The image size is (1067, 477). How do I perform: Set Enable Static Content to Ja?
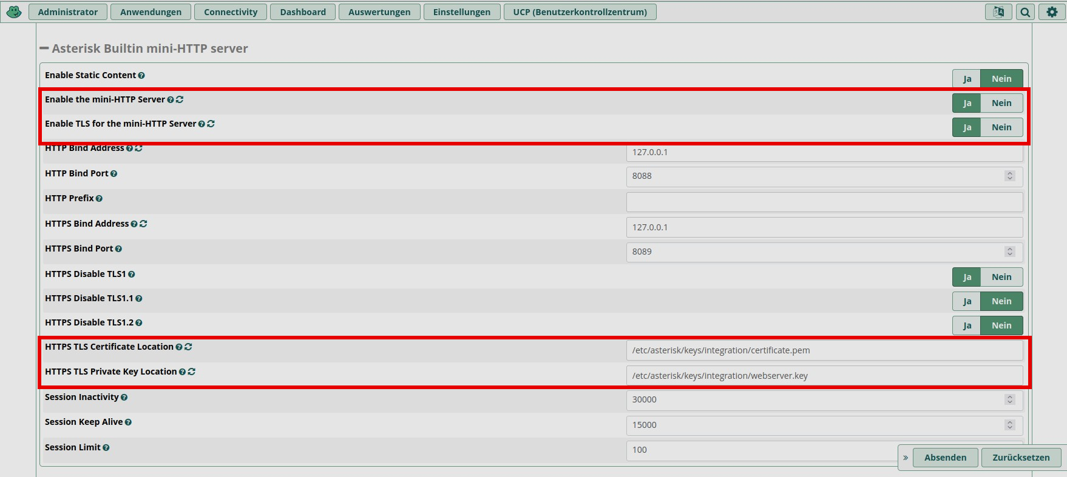(967, 79)
